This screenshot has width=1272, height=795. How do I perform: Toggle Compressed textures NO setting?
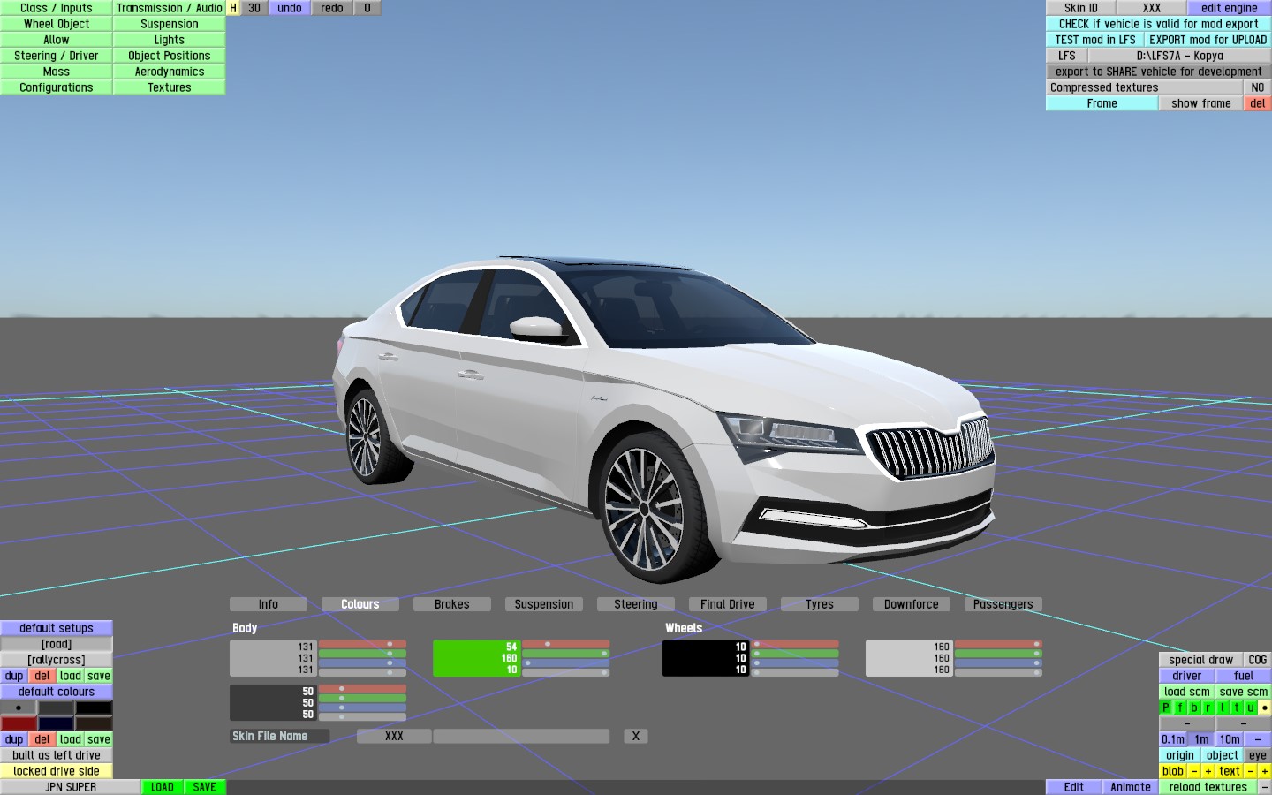pyautogui.click(x=1258, y=87)
